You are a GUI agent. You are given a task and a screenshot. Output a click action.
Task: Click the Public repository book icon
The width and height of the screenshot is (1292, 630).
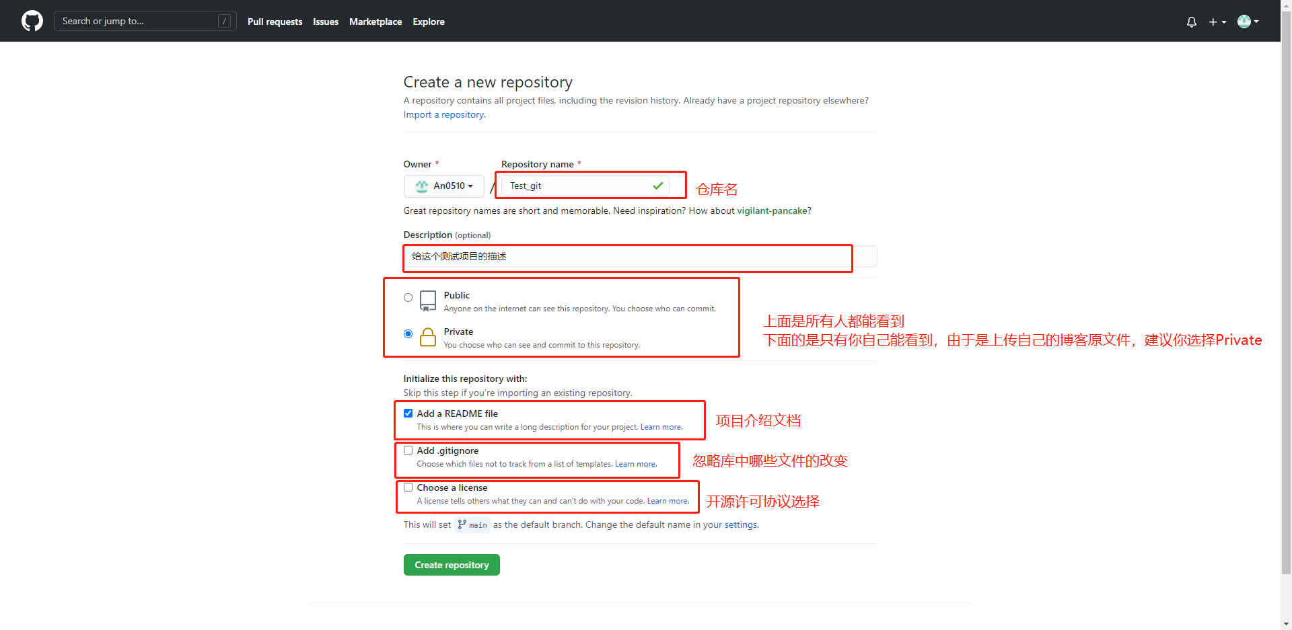(427, 301)
